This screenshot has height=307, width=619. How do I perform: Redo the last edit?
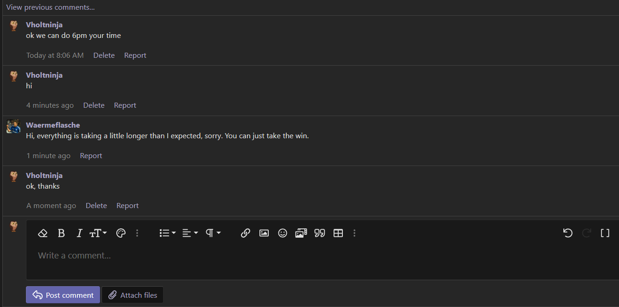(x=587, y=233)
